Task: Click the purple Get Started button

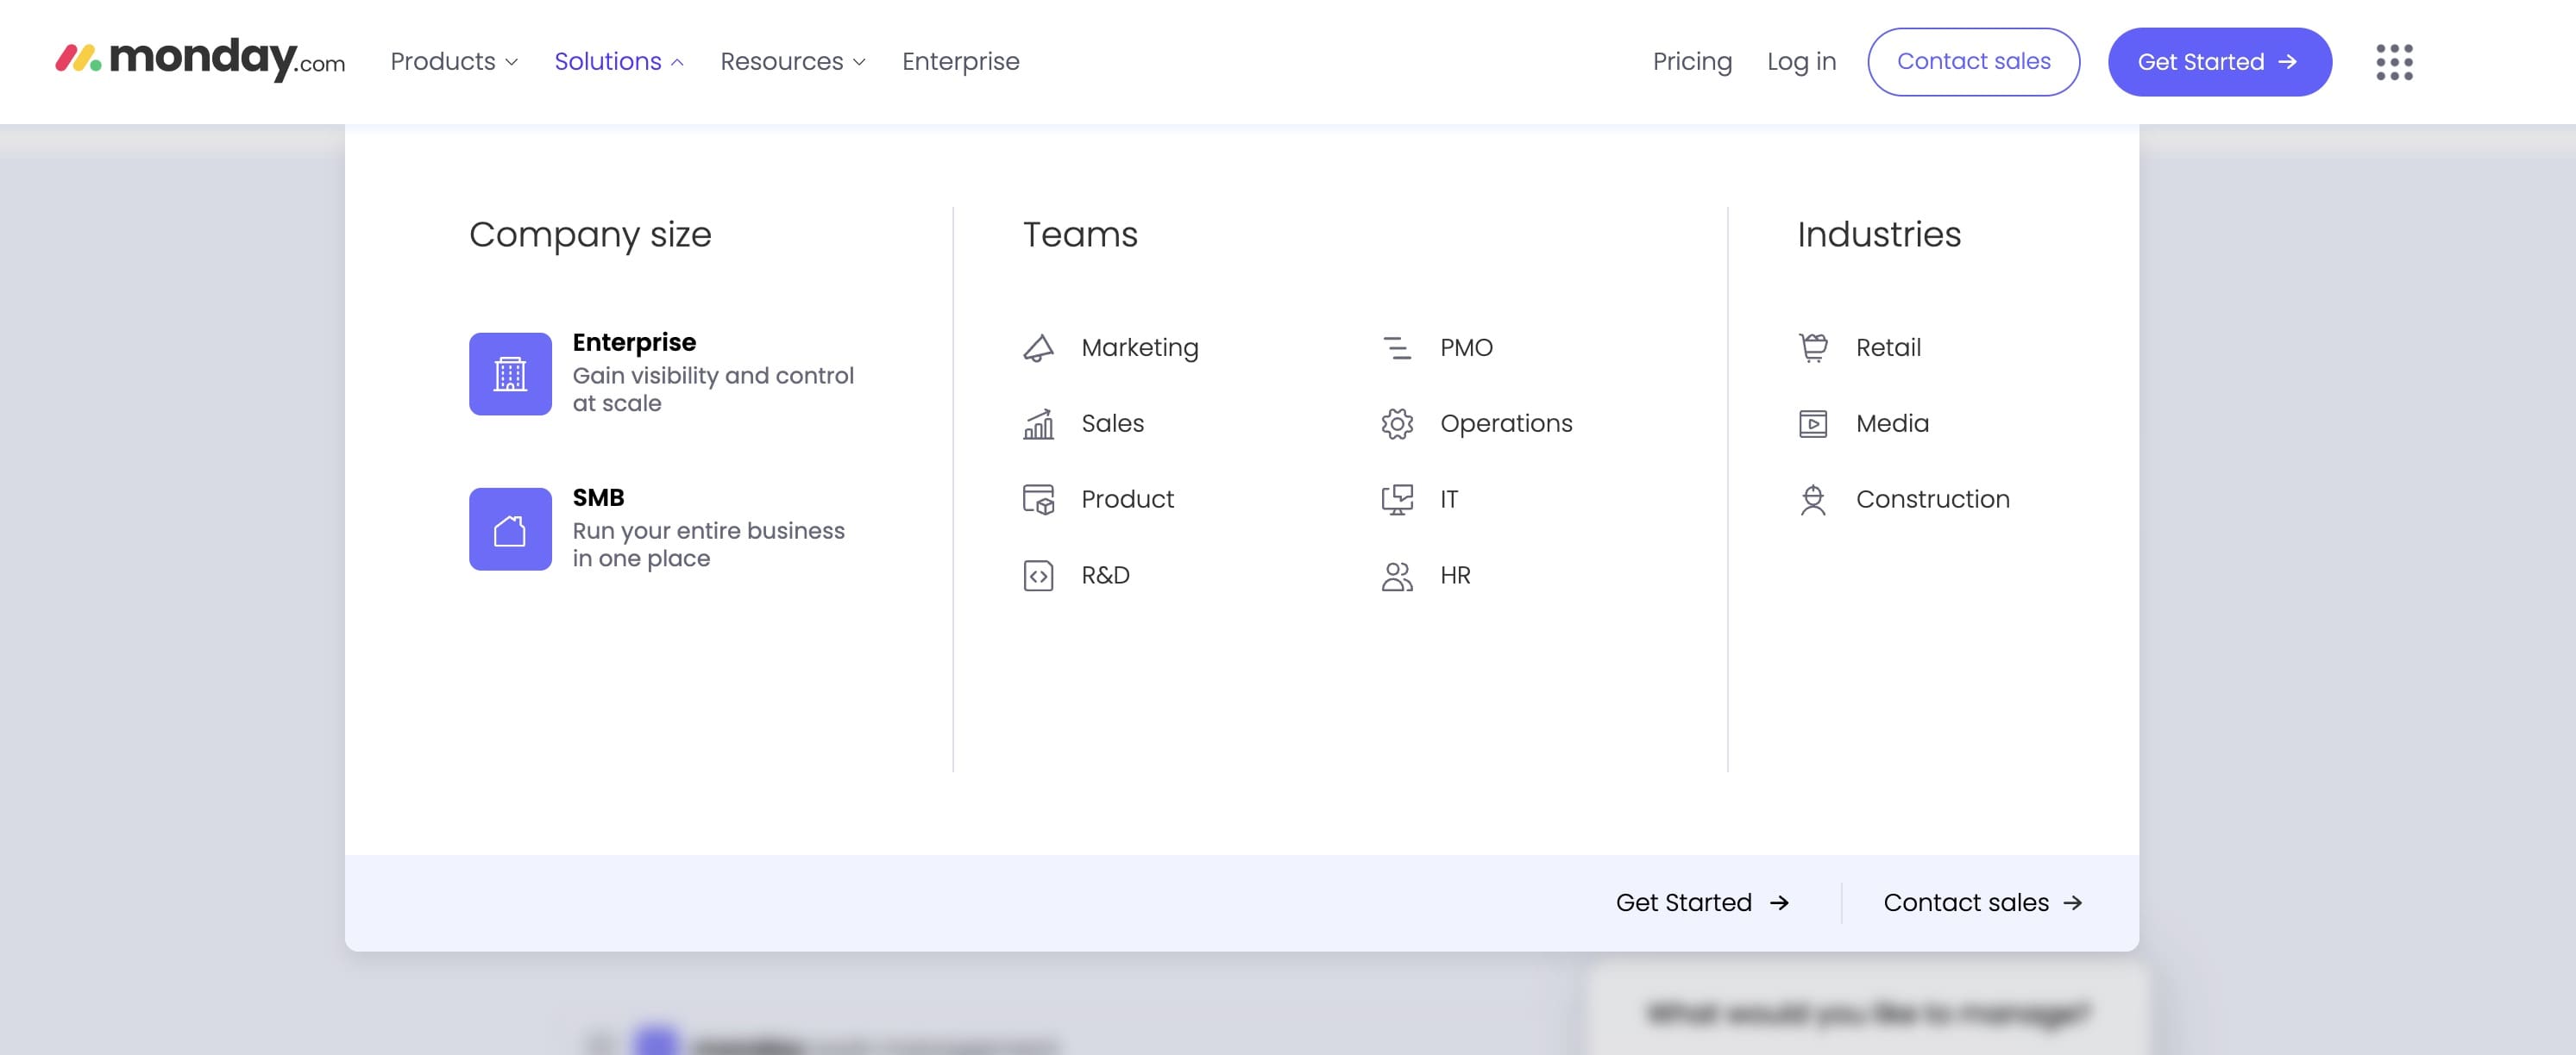Action: click(x=2219, y=62)
